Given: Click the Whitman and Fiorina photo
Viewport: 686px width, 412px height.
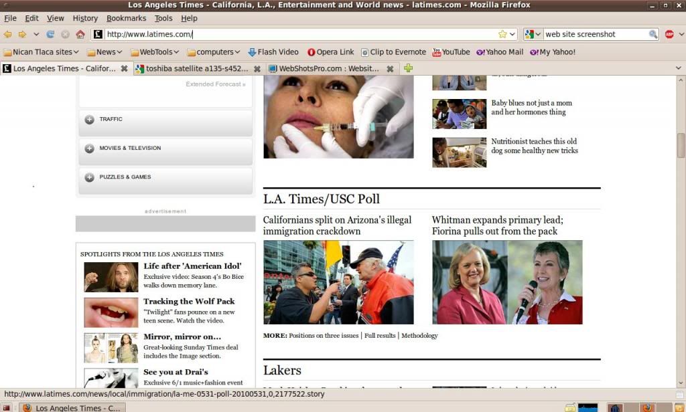Looking at the screenshot, I should pos(508,282).
